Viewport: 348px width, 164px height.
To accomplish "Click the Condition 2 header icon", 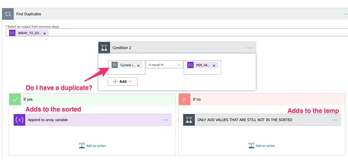I will 104,48.
